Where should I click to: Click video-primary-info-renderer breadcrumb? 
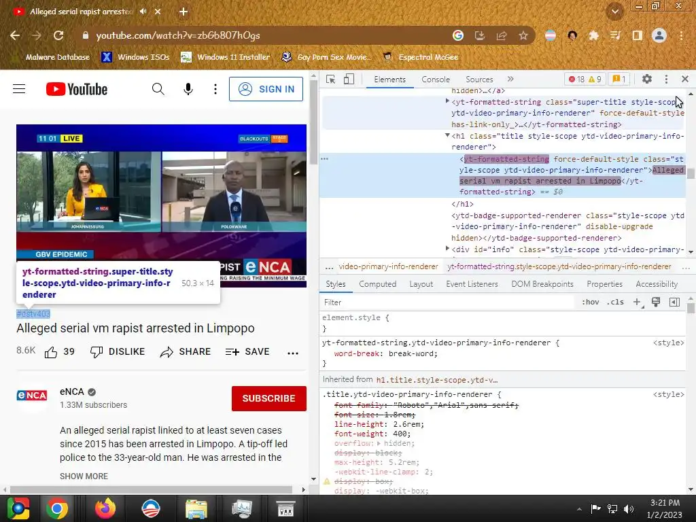click(388, 266)
